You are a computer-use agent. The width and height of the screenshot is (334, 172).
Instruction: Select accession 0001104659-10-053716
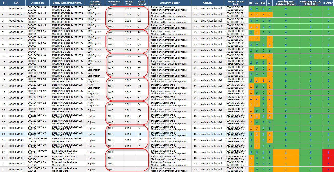[x=37, y=134]
